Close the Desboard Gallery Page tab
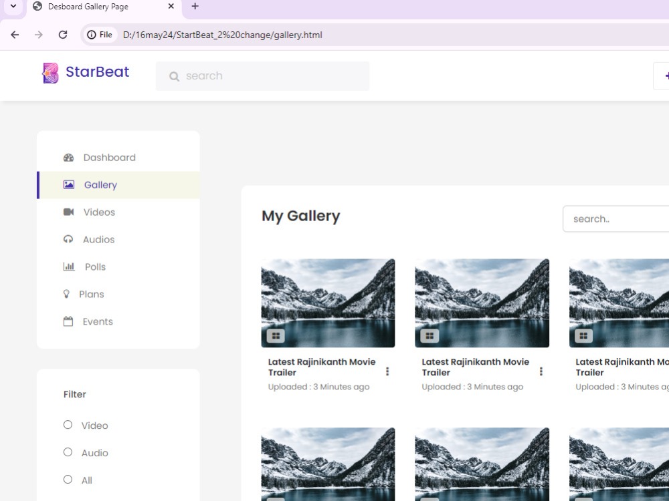This screenshot has height=501, width=669. [x=171, y=7]
